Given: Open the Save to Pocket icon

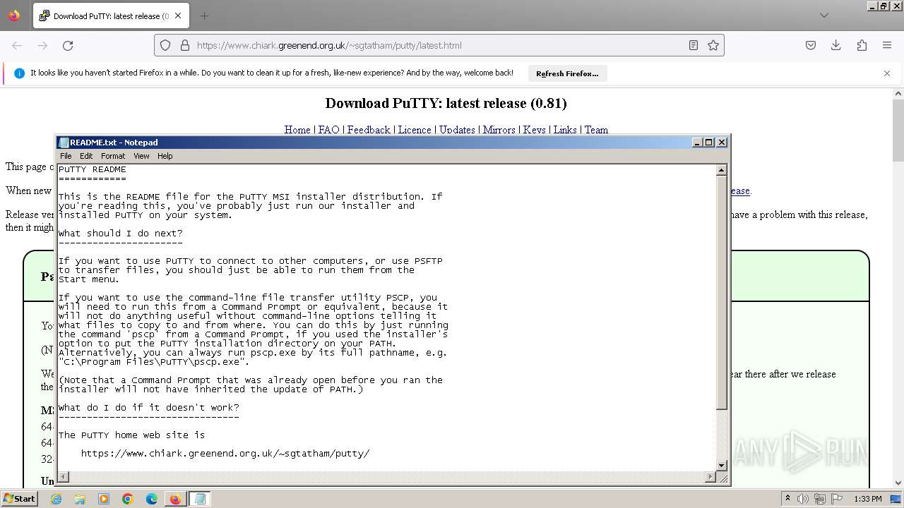Looking at the screenshot, I should click(x=811, y=45).
